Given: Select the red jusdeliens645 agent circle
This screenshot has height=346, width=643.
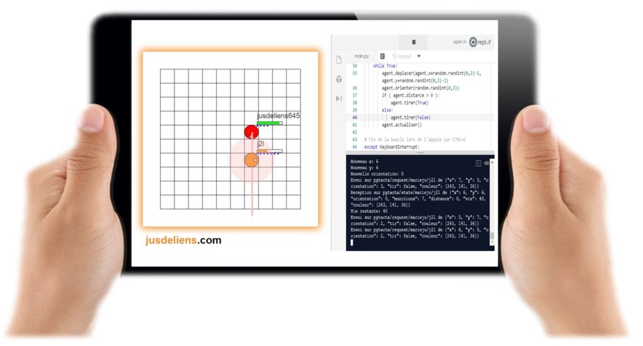Looking at the screenshot, I should click(x=251, y=132).
